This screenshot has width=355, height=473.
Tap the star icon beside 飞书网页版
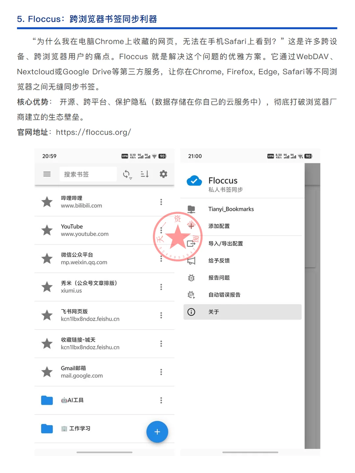(x=47, y=315)
